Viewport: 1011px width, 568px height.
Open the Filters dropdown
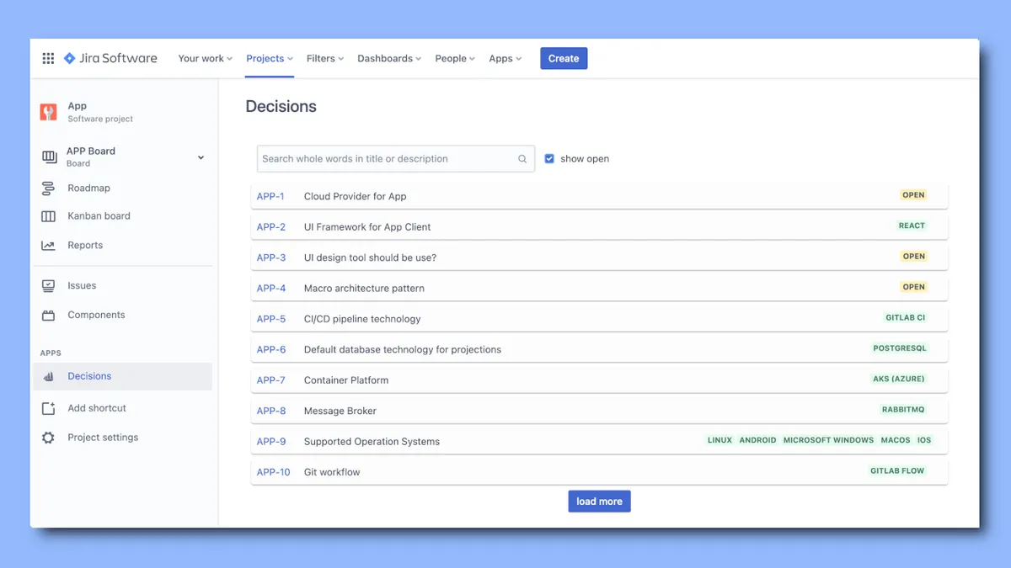326,59
